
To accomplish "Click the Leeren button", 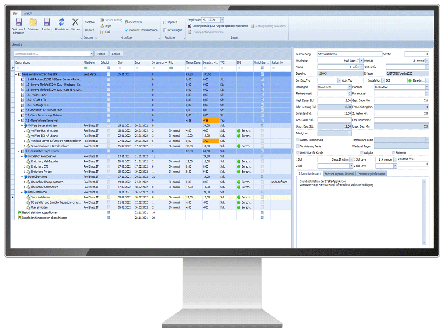I will pos(116,54).
